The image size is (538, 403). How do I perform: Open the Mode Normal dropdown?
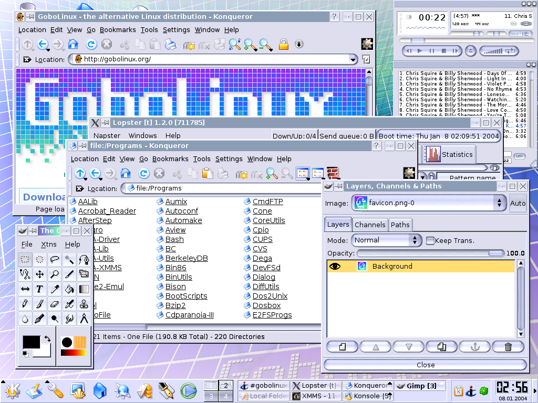386,240
